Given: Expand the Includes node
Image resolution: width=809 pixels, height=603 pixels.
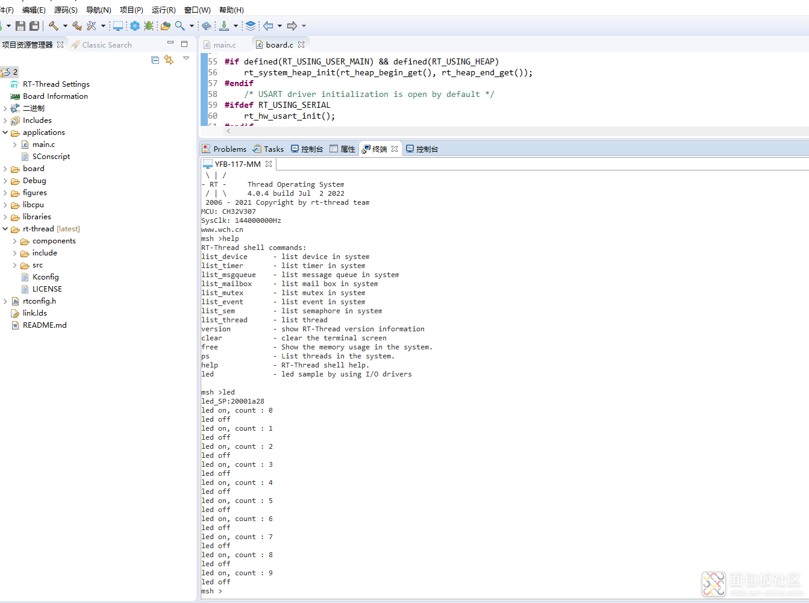Looking at the screenshot, I should click(5, 120).
